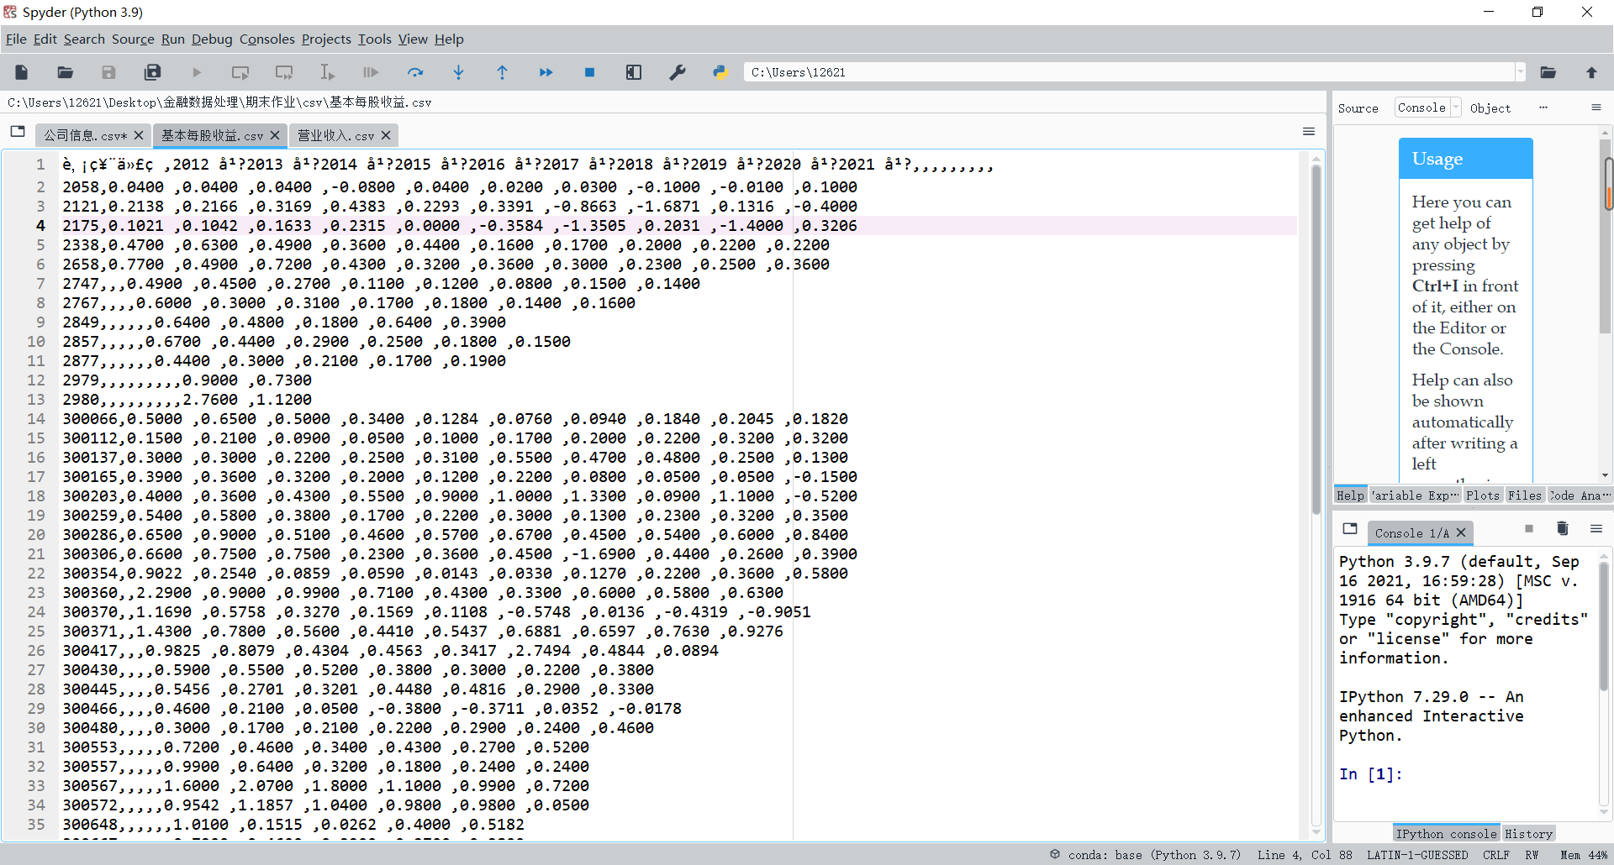The width and height of the screenshot is (1614, 865).
Task: Click the In [1] console prompt
Action: pyautogui.click(x=1371, y=774)
